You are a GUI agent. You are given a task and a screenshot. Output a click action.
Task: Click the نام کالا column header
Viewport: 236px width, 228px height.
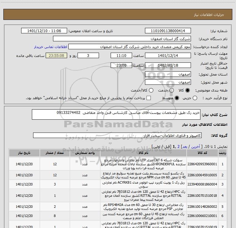pos(143,153)
